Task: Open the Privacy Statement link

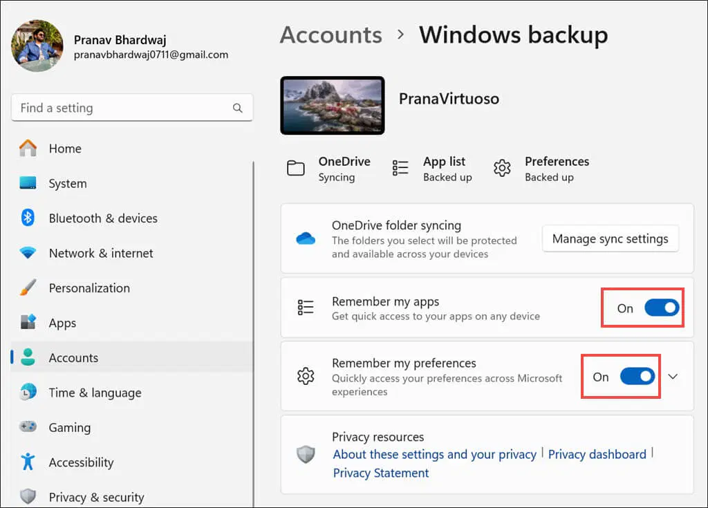Action: point(381,473)
